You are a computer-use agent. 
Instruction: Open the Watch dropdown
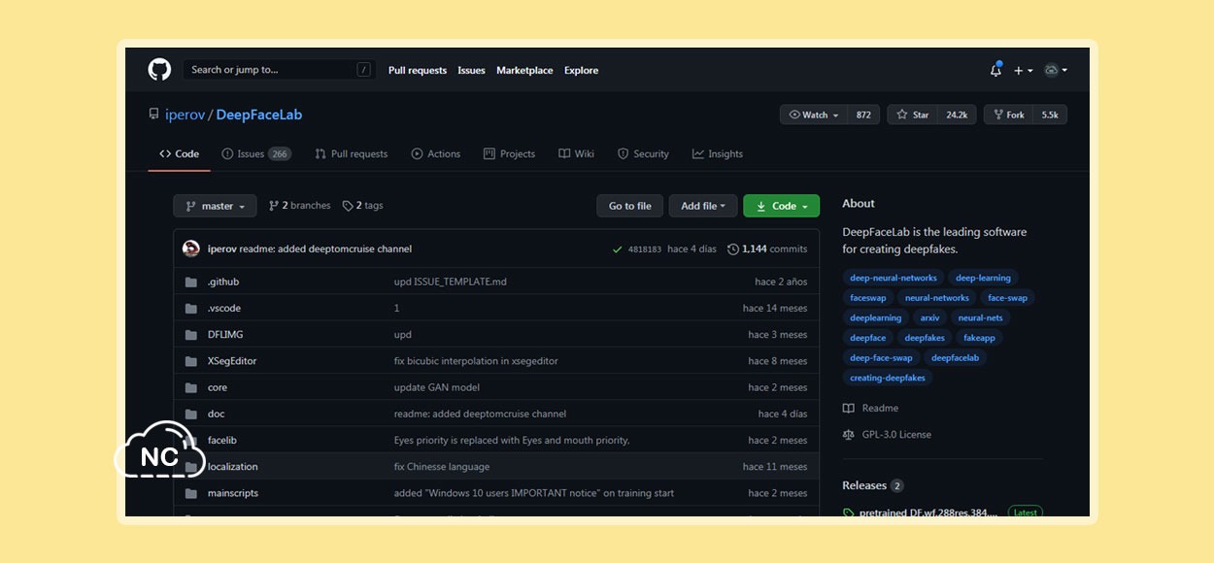coord(814,115)
